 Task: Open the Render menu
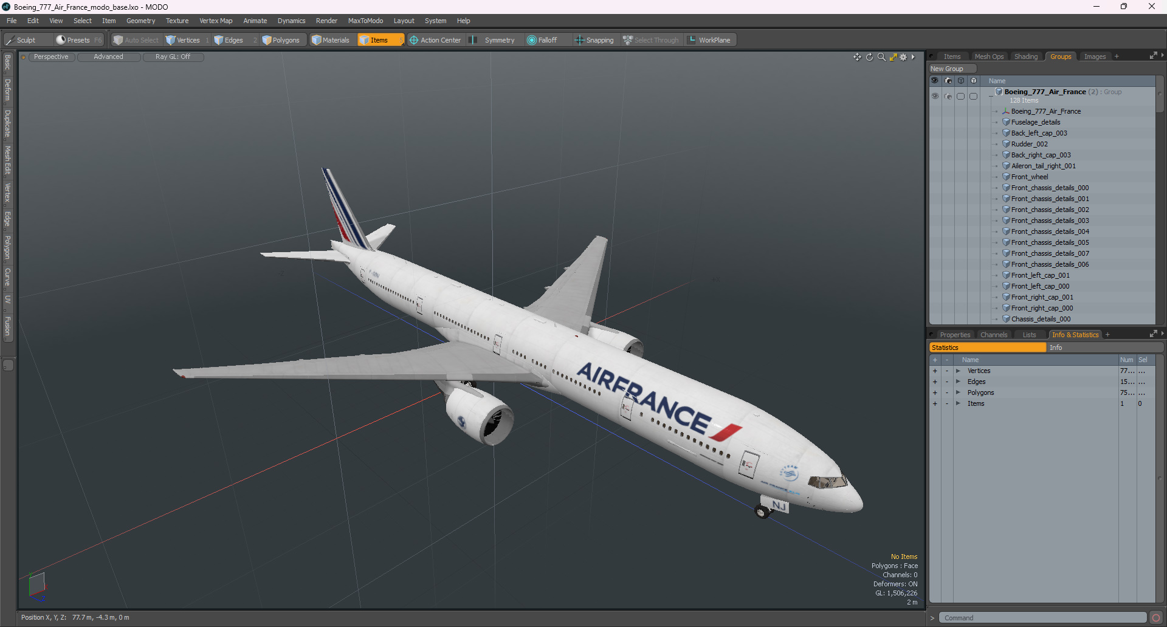pos(326,21)
